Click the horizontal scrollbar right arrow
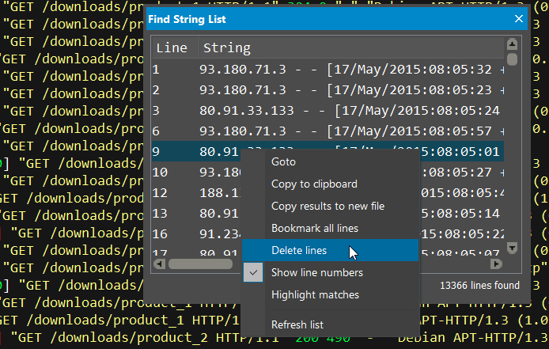The width and height of the screenshot is (549, 349). pyautogui.click(x=496, y=264)
